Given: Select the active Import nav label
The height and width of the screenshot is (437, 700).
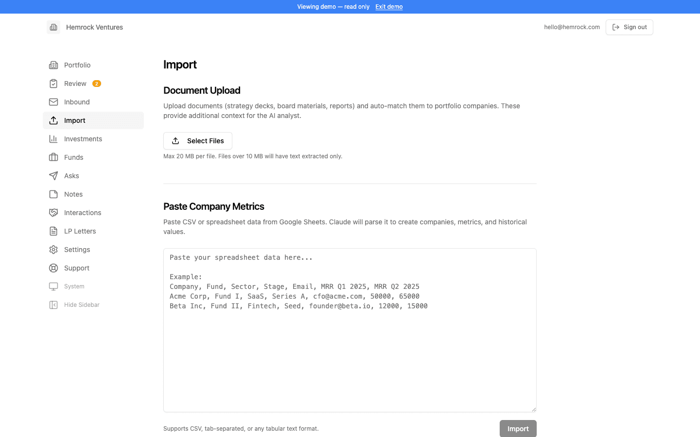Looking at the screenshot, I should pos(75,120).
